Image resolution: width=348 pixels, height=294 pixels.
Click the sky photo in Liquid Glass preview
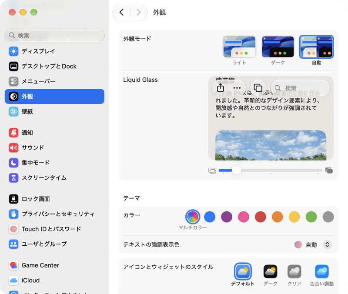tap(271, 145)
